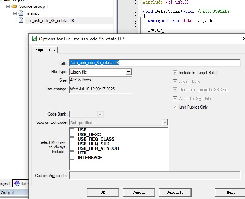The image size is (245, 199).
Task: Toggle Link Publics Only checkbox
Action: tap(175, 107)
